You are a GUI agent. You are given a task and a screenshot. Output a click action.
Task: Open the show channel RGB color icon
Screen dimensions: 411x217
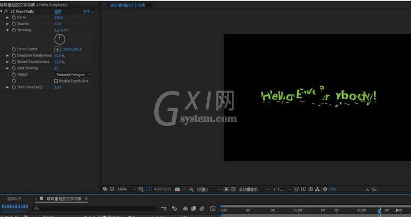[191, 189]
